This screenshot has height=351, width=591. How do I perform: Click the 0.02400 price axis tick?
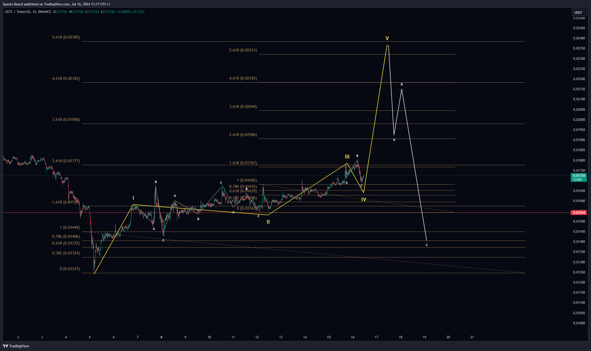[x=579, y=38]
